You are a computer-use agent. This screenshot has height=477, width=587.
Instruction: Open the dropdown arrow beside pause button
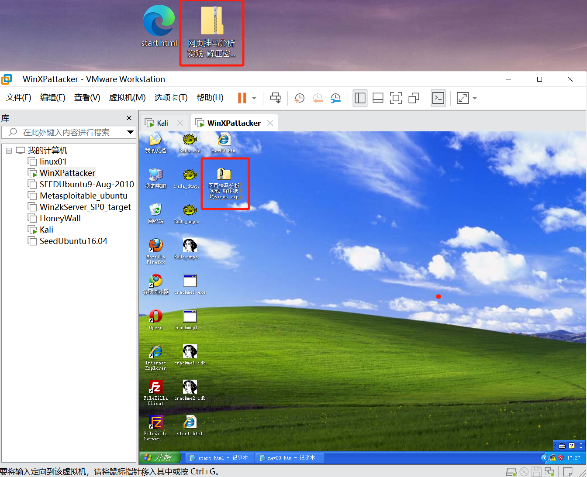coord(254,98)
